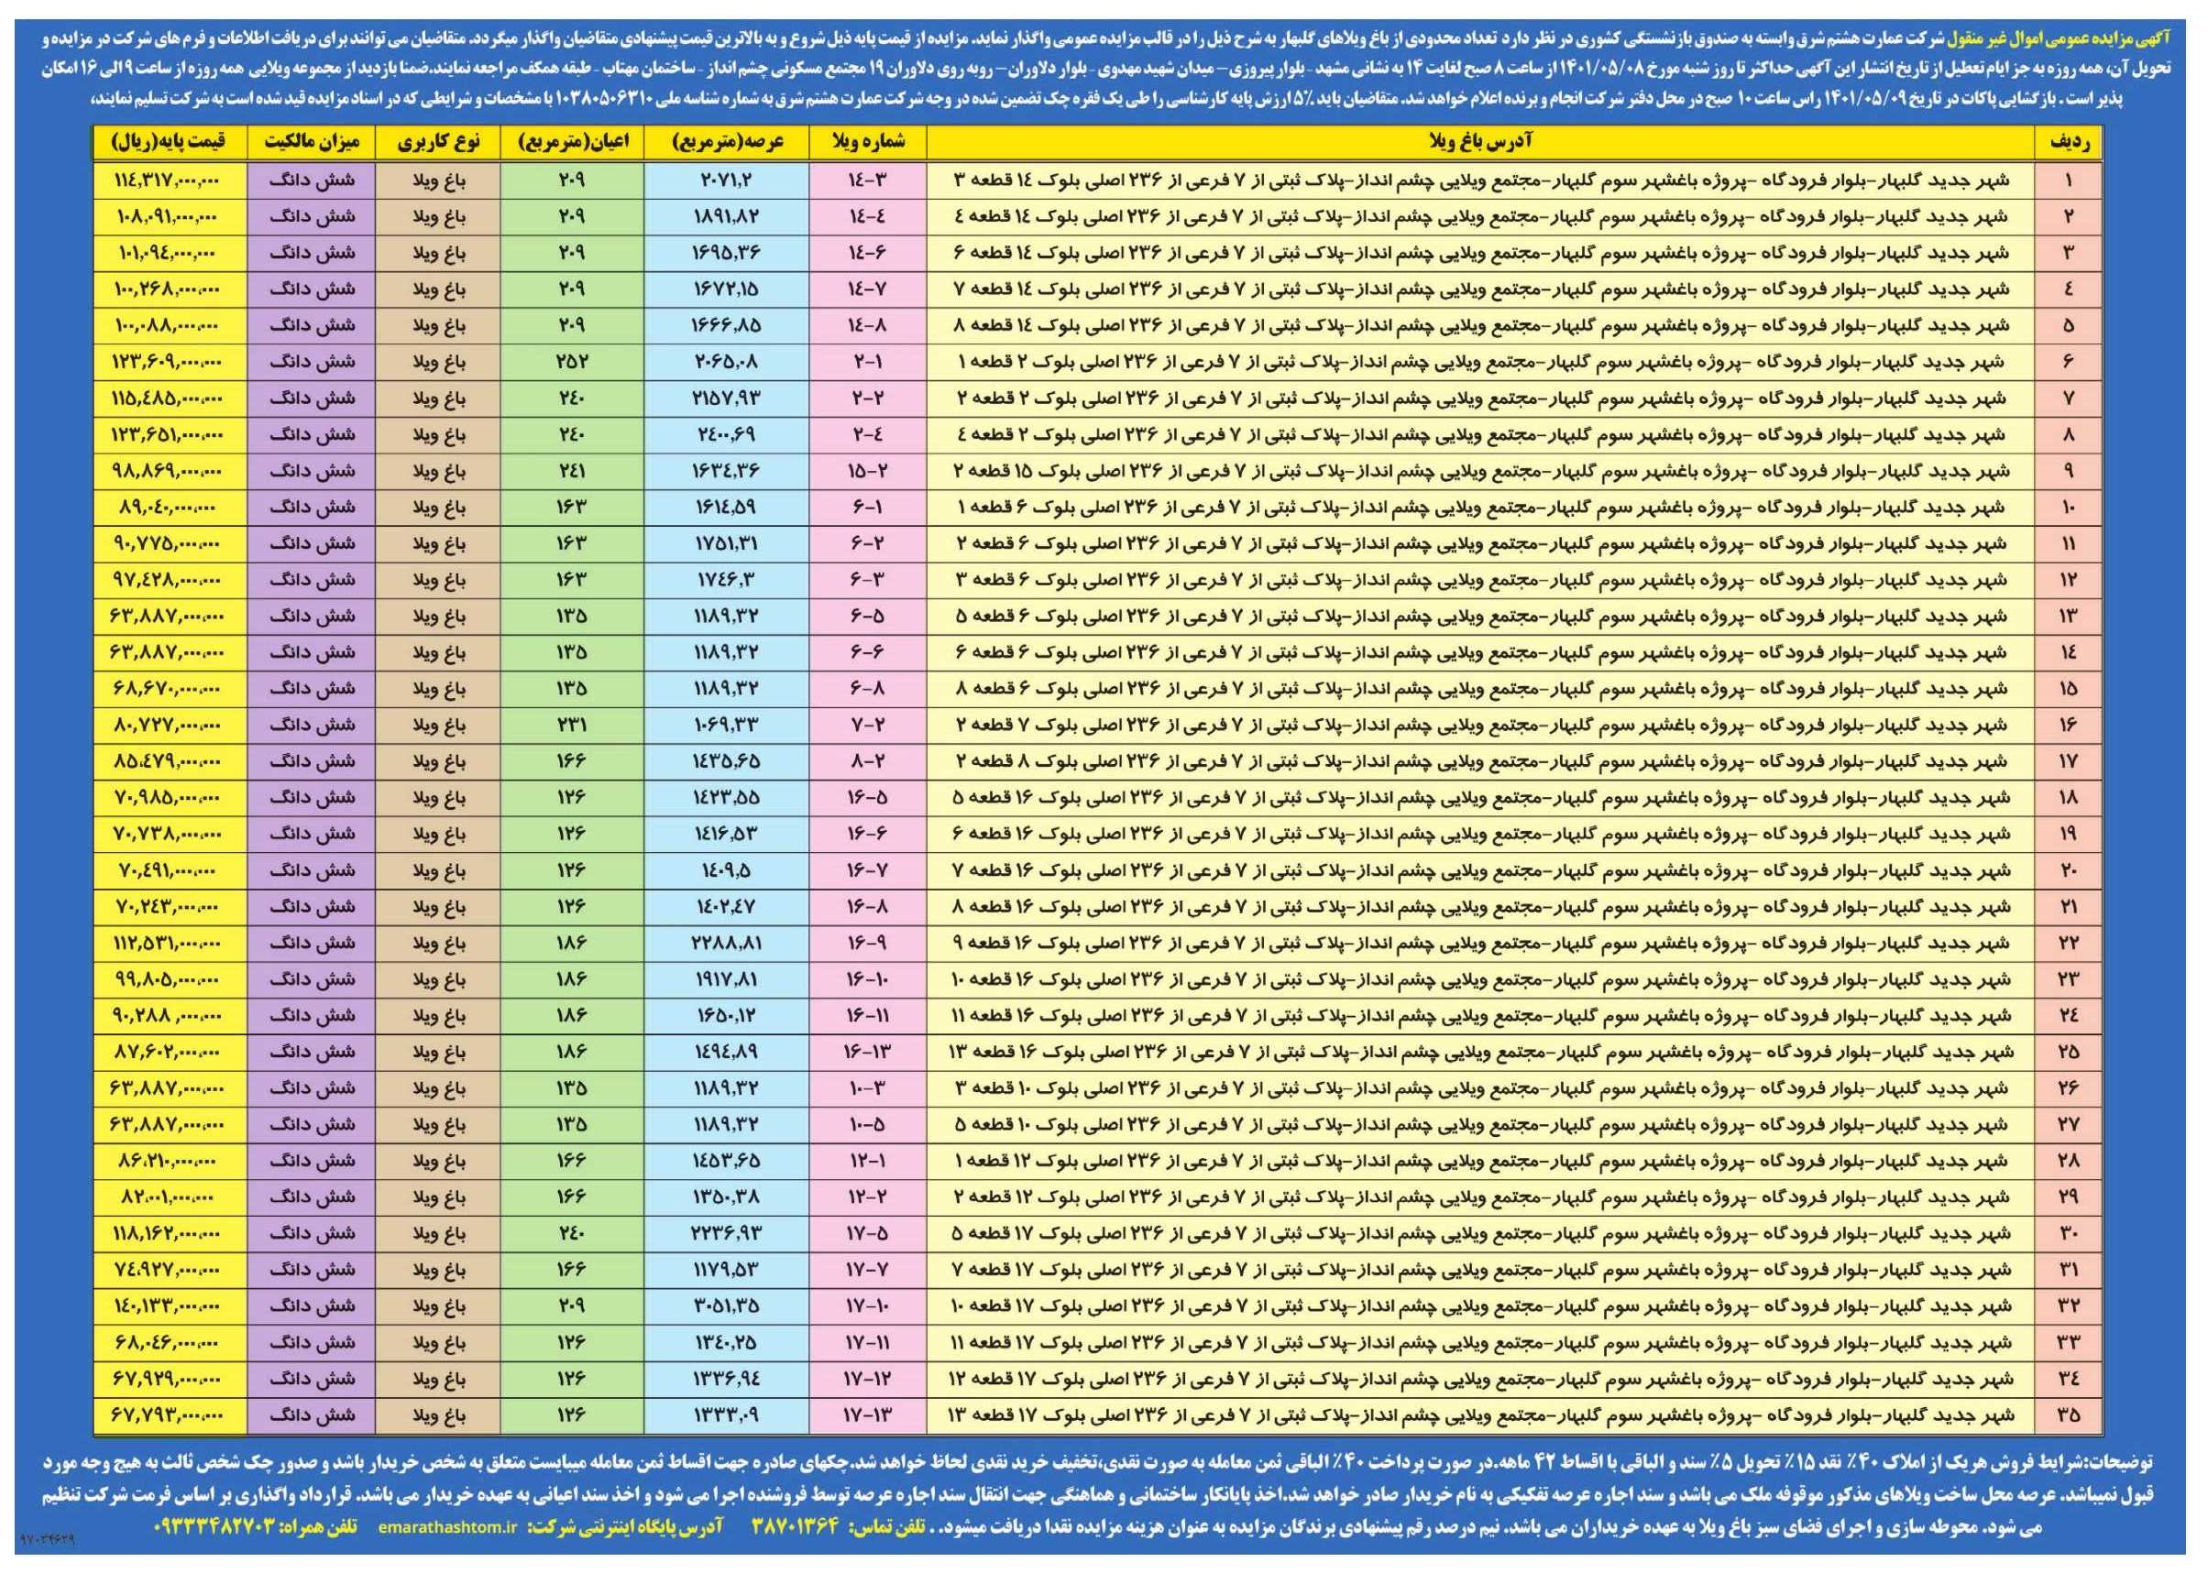The height and width of the screenshot is (1584, 2208).
Task: Click the contact phone number 38701364
Action: (x=795, y=1527)
